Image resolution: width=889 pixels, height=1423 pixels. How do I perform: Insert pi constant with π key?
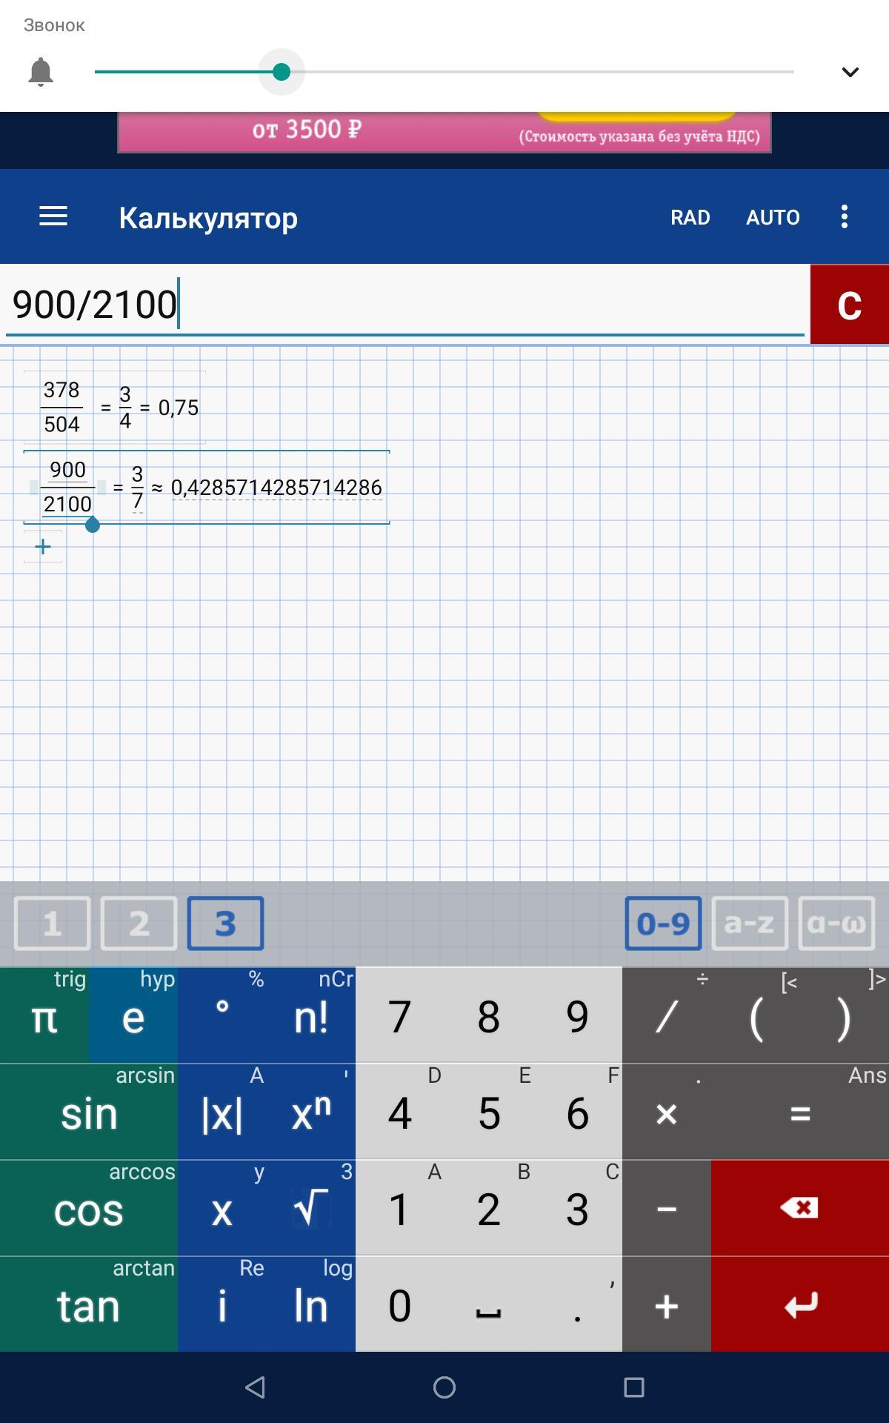pyautogui.click(x=44, y=1017)
